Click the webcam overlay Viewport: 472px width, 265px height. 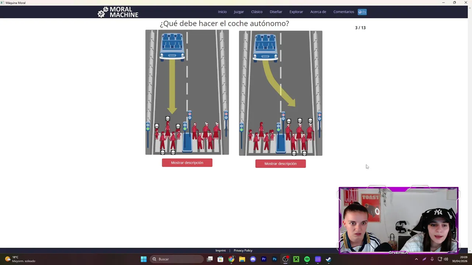[399, 220]
